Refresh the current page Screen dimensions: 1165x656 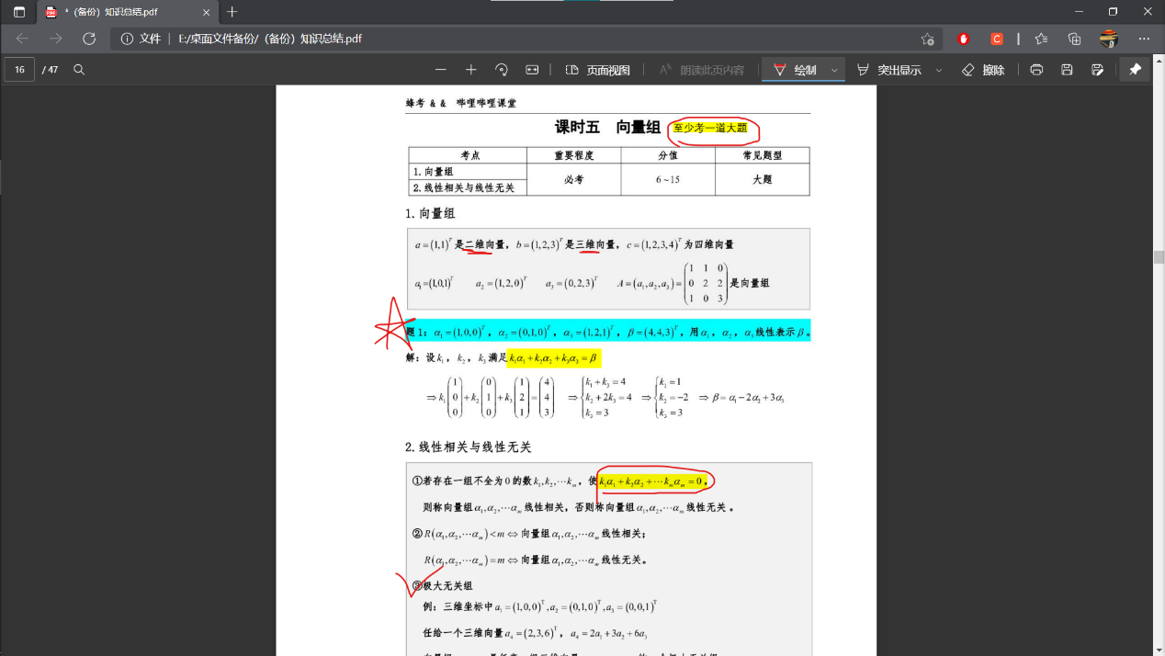89,39
